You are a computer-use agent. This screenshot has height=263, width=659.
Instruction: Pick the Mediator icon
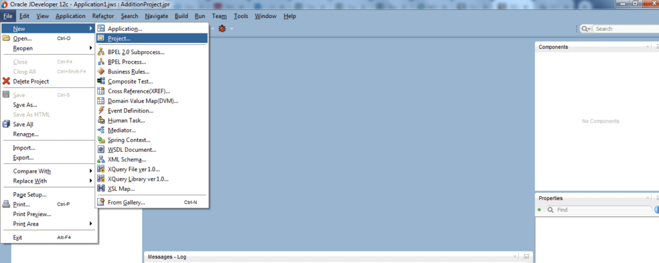(101, 131)
